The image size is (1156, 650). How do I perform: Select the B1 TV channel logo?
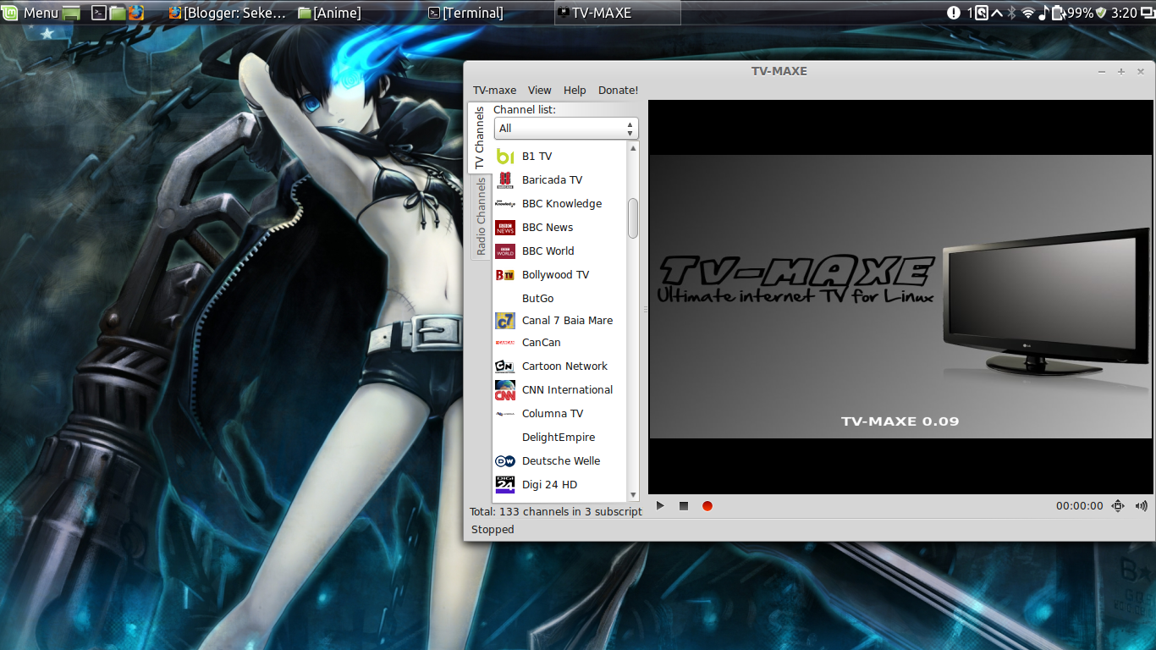click(x=505, y=157)
